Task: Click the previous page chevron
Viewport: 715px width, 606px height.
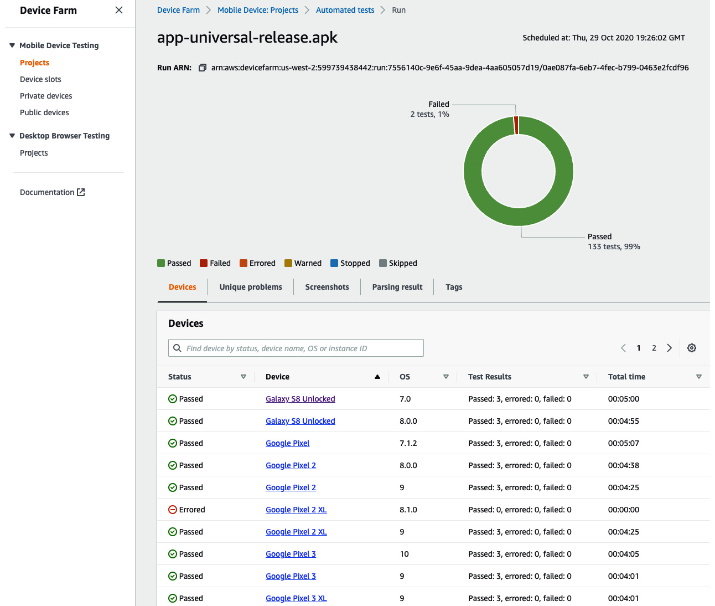Action: point(623,347)
